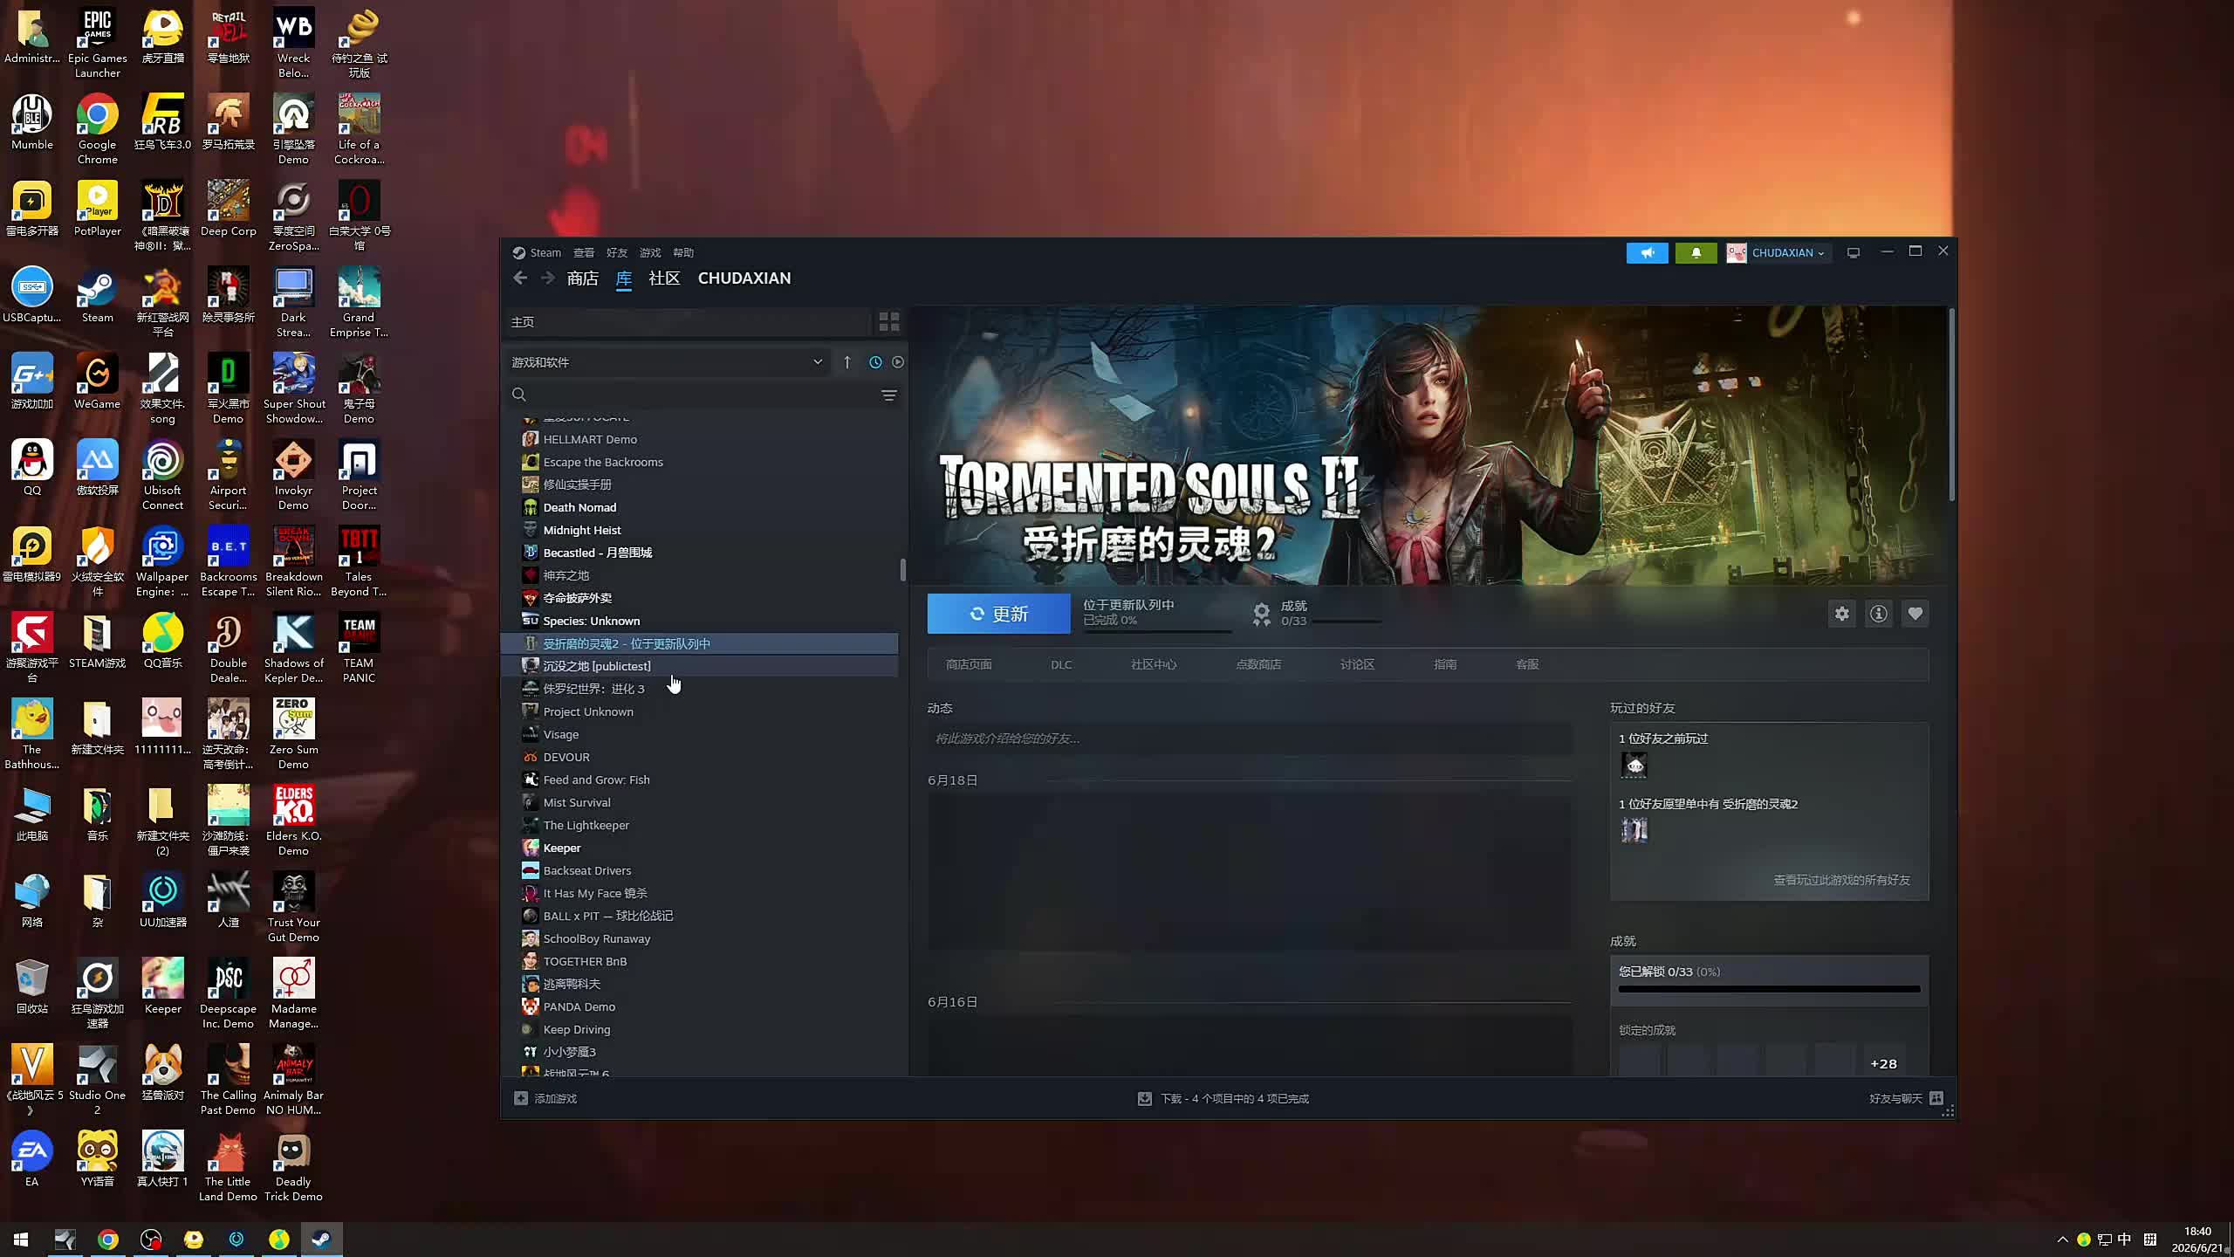Click the friend avatar who played before
This screenshot has width=2234, height=1257.
(1634, 766)
